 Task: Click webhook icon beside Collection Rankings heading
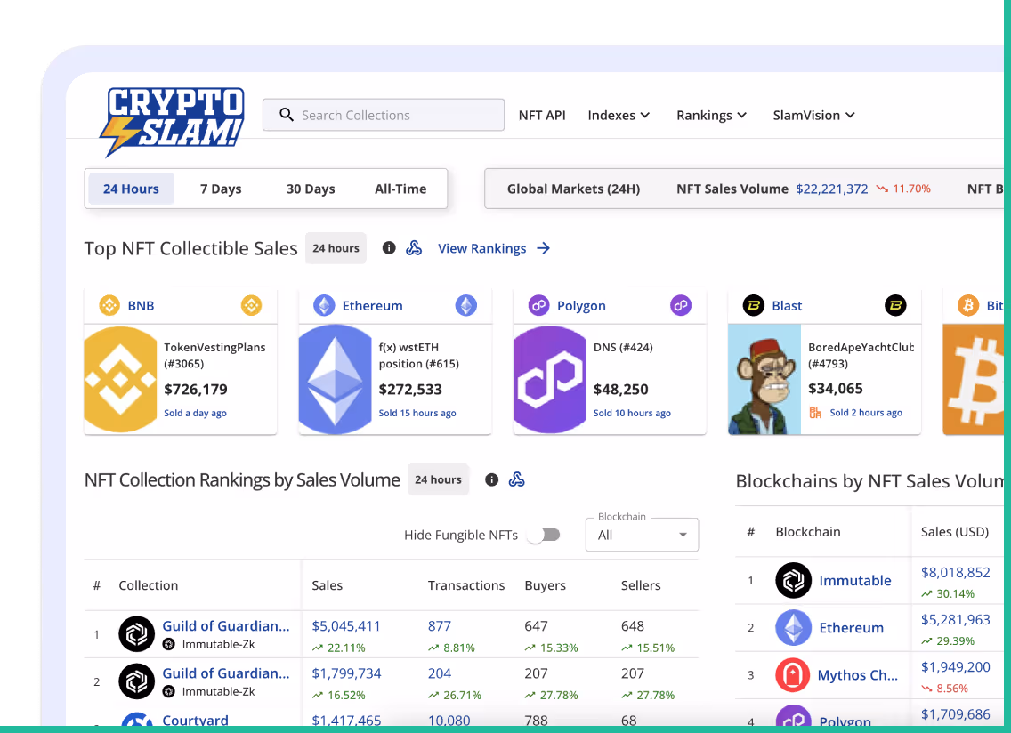pos(516,479)
